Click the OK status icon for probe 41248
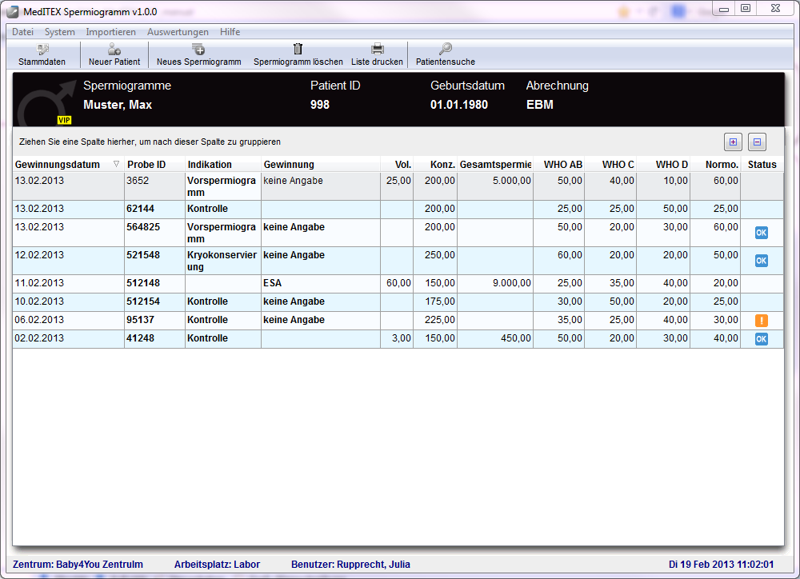The height and width of the screenshot is (579, 800). pyautogui.click(x=762, y=339)
